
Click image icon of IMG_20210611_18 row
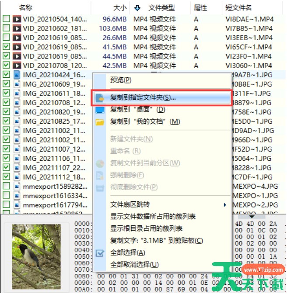[17, 93]
